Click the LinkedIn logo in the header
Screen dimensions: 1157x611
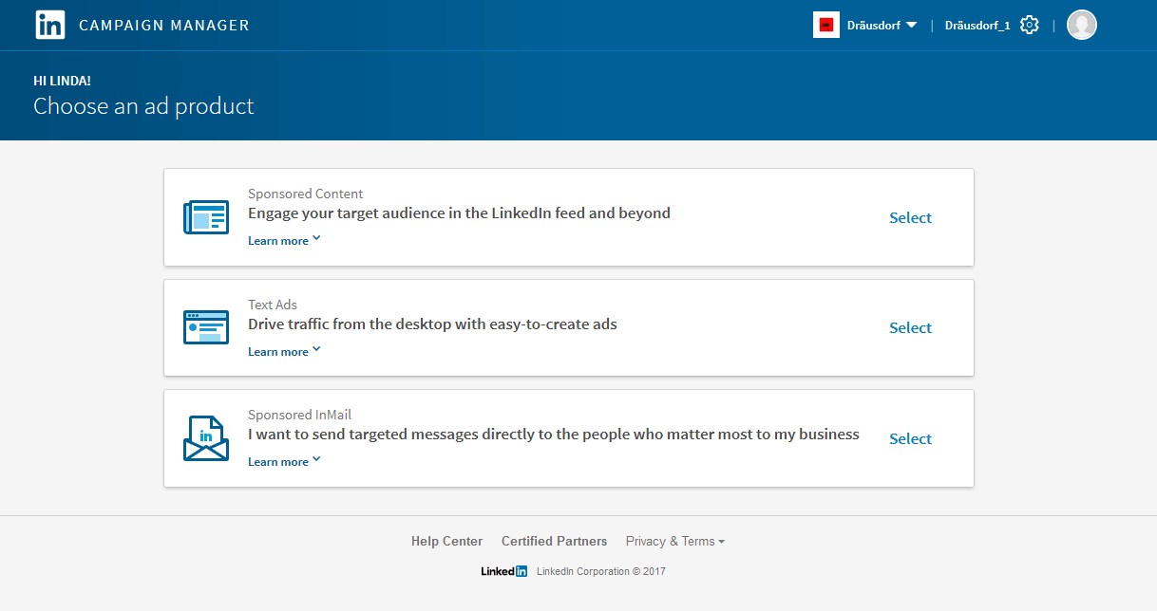49,25
